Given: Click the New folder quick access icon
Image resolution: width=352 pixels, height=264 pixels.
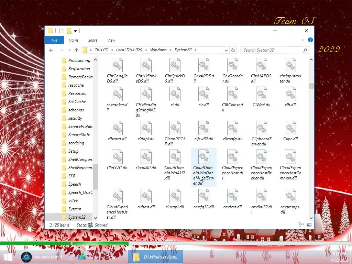Looking at the screenshot, I should coord(69,31).
